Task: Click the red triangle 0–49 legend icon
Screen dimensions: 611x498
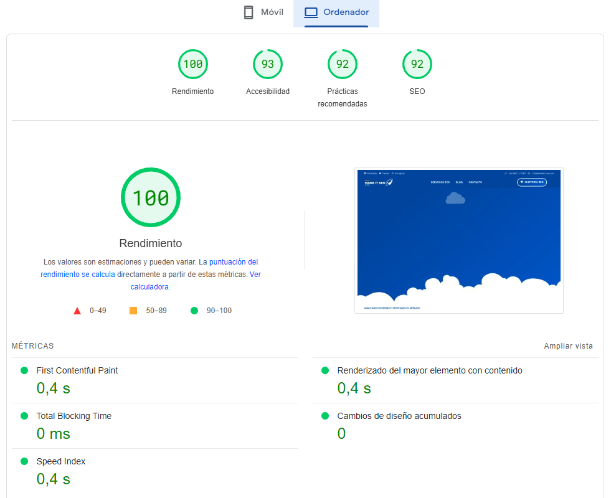Action: coord(77,311)
